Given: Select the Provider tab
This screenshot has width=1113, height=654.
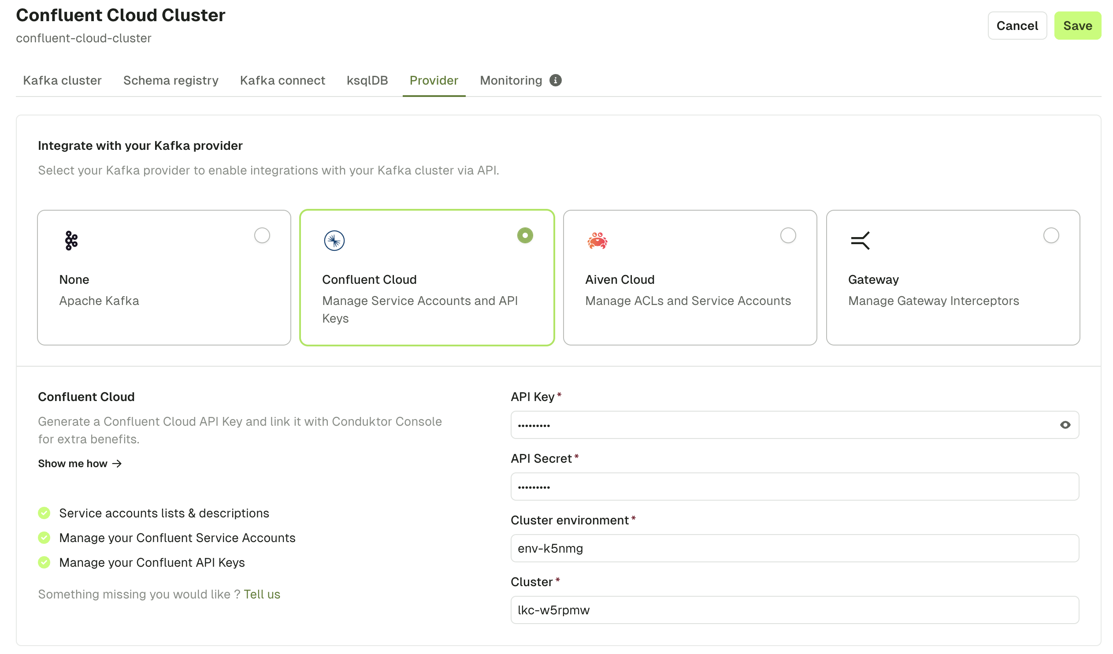Looking at the screenshot, I should (x=434, y=80).
